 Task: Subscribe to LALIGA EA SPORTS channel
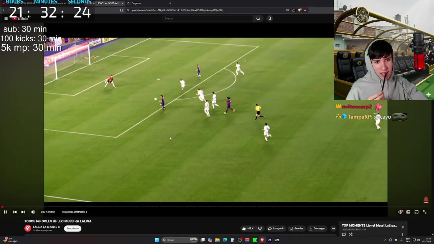[73, 228]
